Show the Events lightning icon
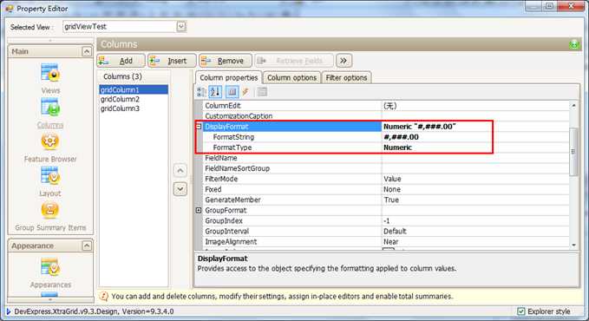The width and height of the screenshot is (589, 321). tap(245, 92)
